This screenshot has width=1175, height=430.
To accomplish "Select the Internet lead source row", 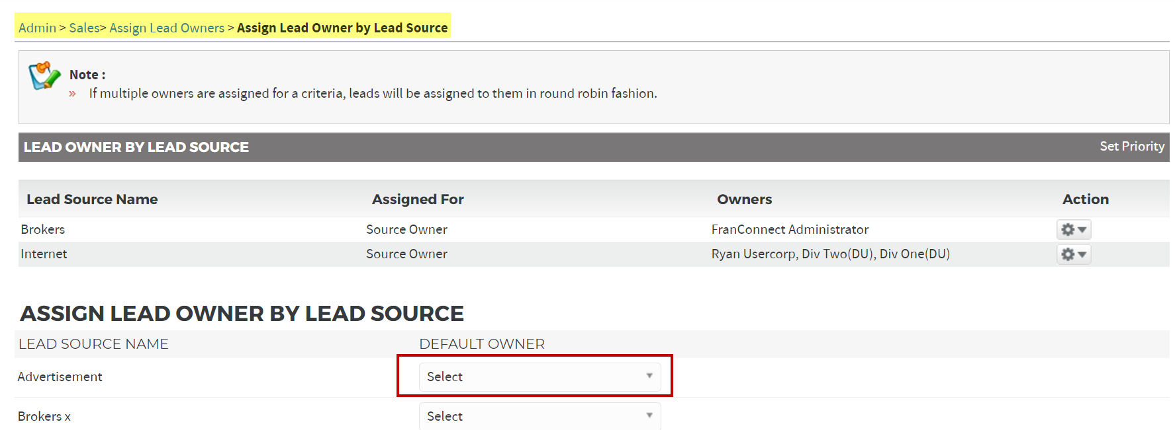I will [x=44, y=254].
